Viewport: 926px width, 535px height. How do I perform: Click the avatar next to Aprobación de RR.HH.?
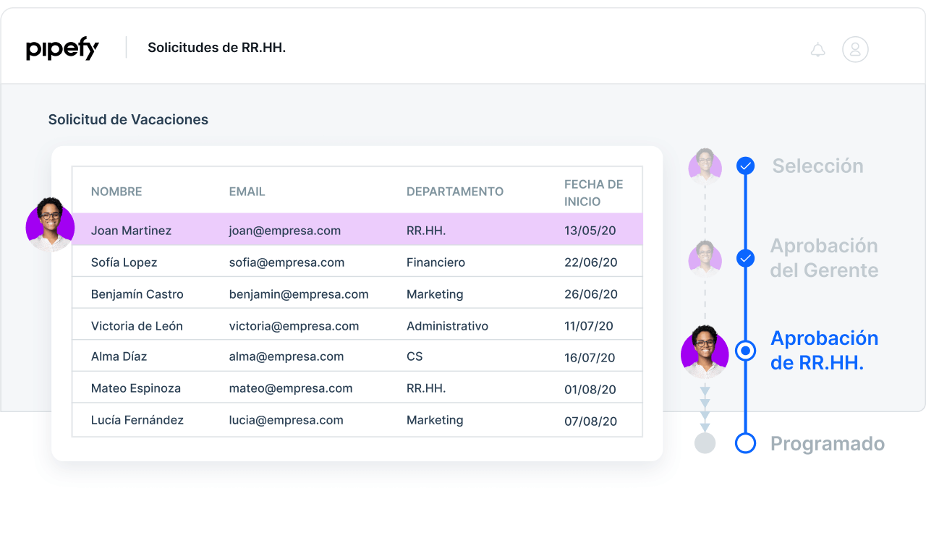[705, 352]
